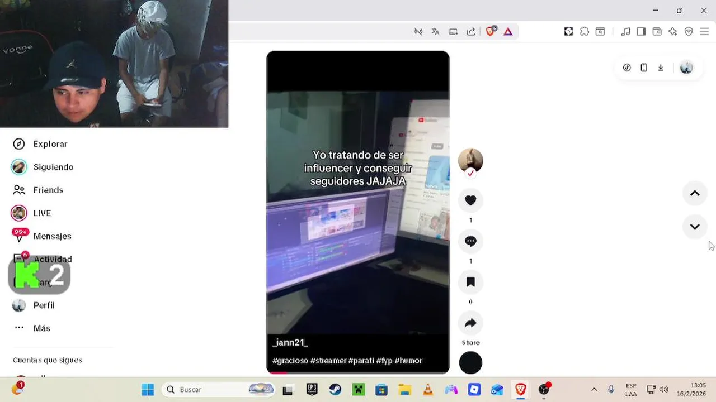The image size is (716, 402).
Task: Click the tab search icon in toolbar
Action: tap(600, 32)
